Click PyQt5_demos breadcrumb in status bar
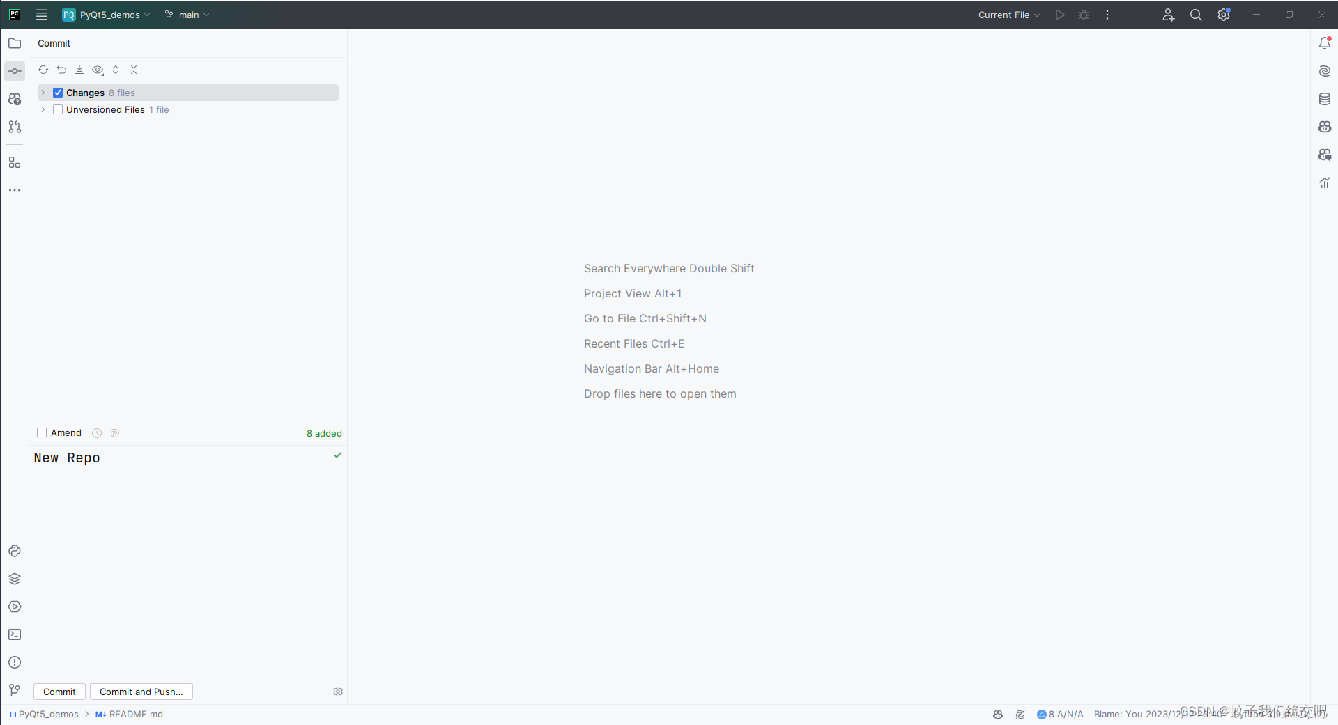Viewport: 1338px width, 725px height. coord(44,715)
